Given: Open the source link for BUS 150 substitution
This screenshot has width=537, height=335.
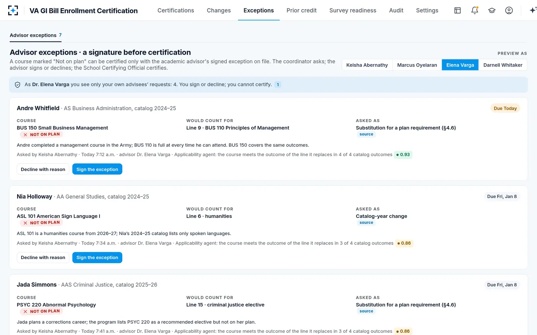Looking at the screenshot, I should coord(366,134).
